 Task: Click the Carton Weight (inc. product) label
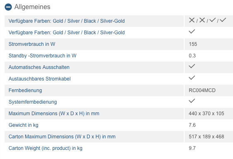tap(46, 148)
